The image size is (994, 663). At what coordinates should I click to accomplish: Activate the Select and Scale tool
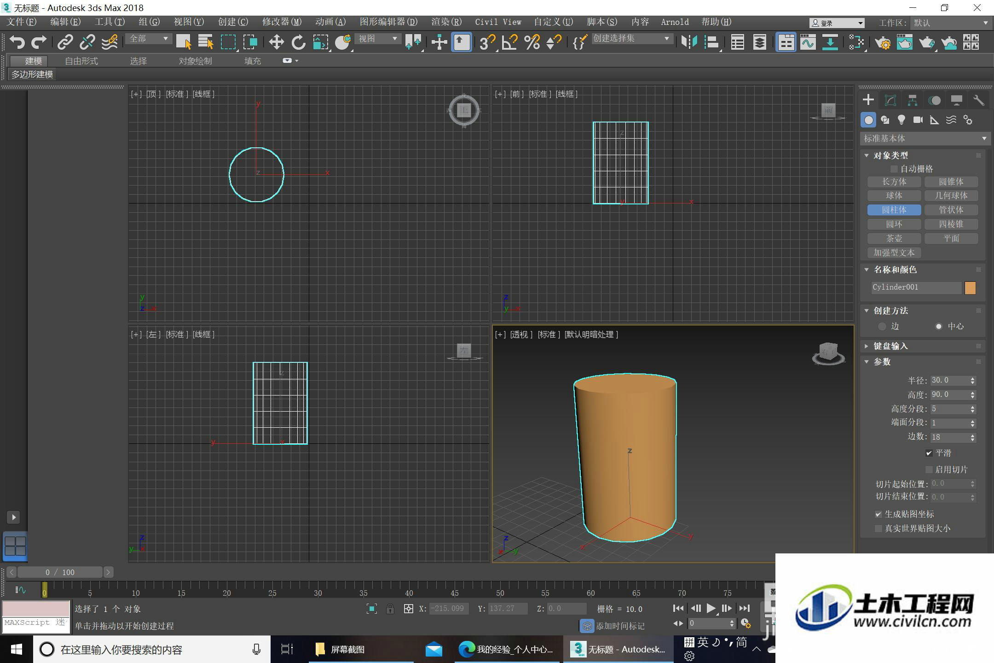pos(321,42)
